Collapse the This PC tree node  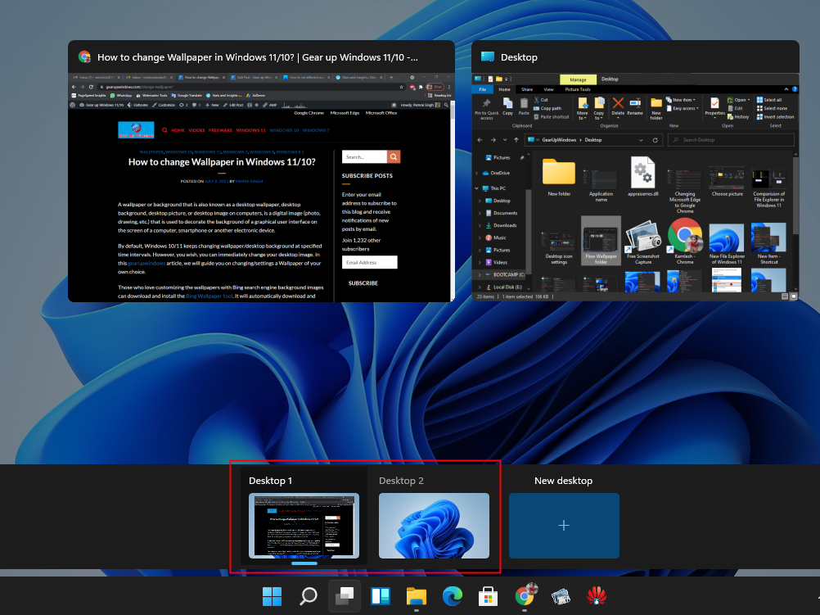tap(478, 188)
